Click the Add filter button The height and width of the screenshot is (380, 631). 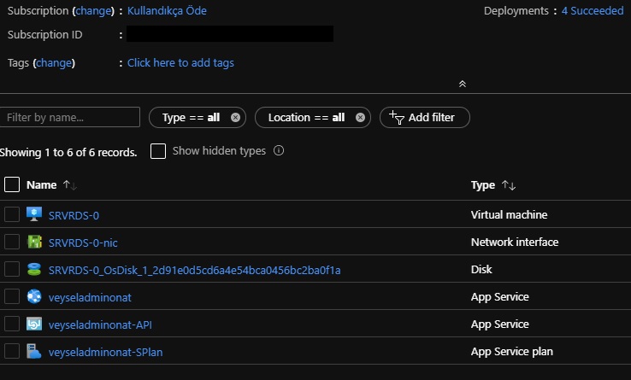(x=425, y=118)
